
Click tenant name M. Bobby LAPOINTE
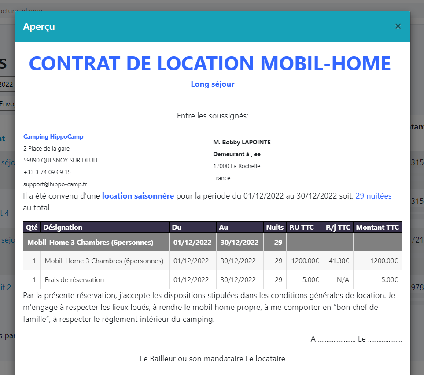pos(242,142)
